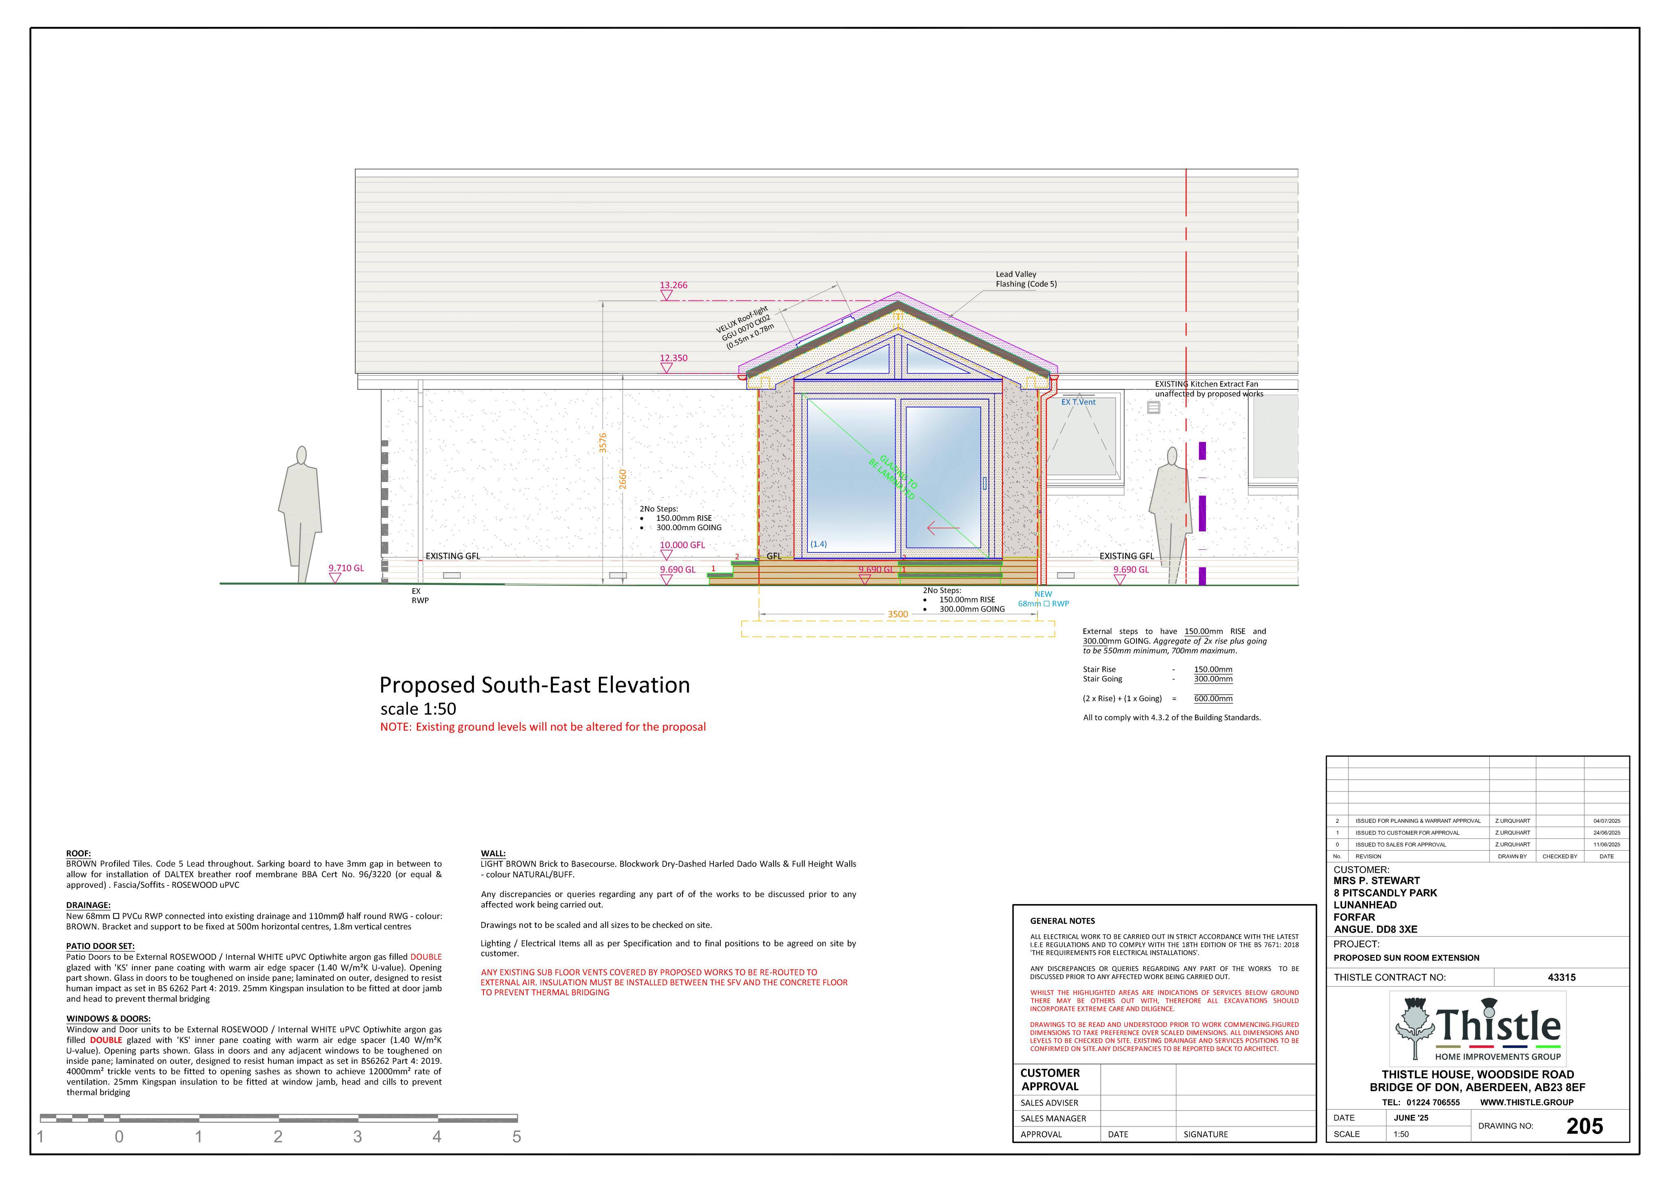This screenshot has height=1182, width=1671.
Task: Click the SALES ADVISER row label
Action: point(1049,1103)
